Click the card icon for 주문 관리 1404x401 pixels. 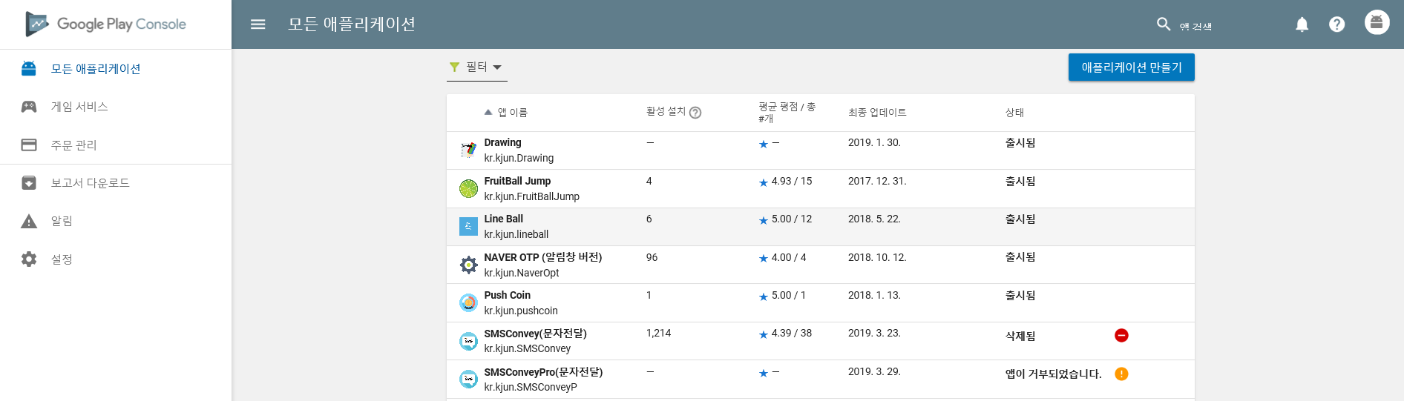(29, 145)
